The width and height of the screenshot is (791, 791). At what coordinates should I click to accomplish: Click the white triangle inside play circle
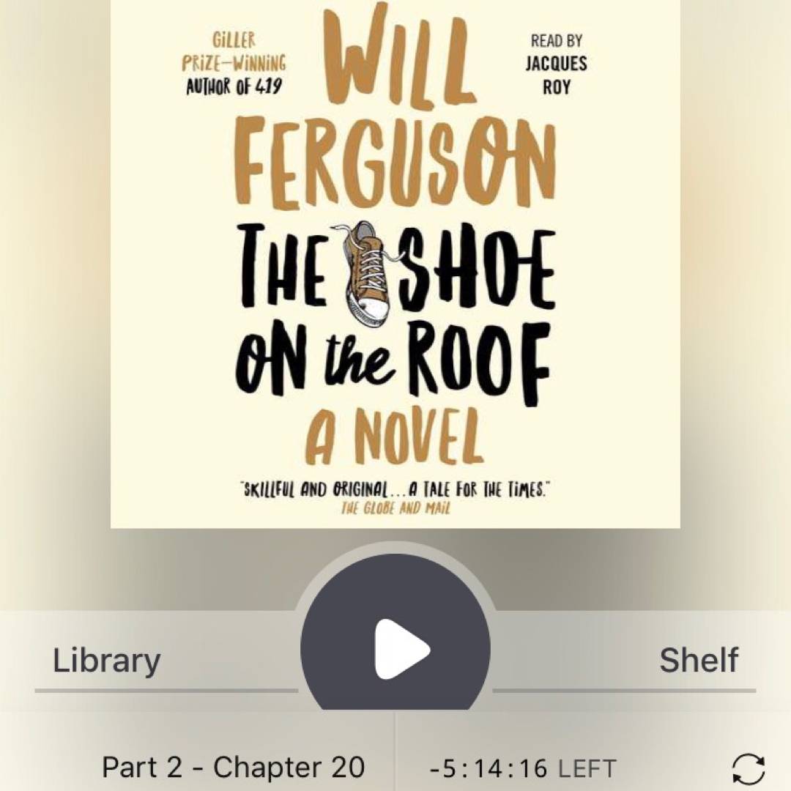tap(401, 649)
